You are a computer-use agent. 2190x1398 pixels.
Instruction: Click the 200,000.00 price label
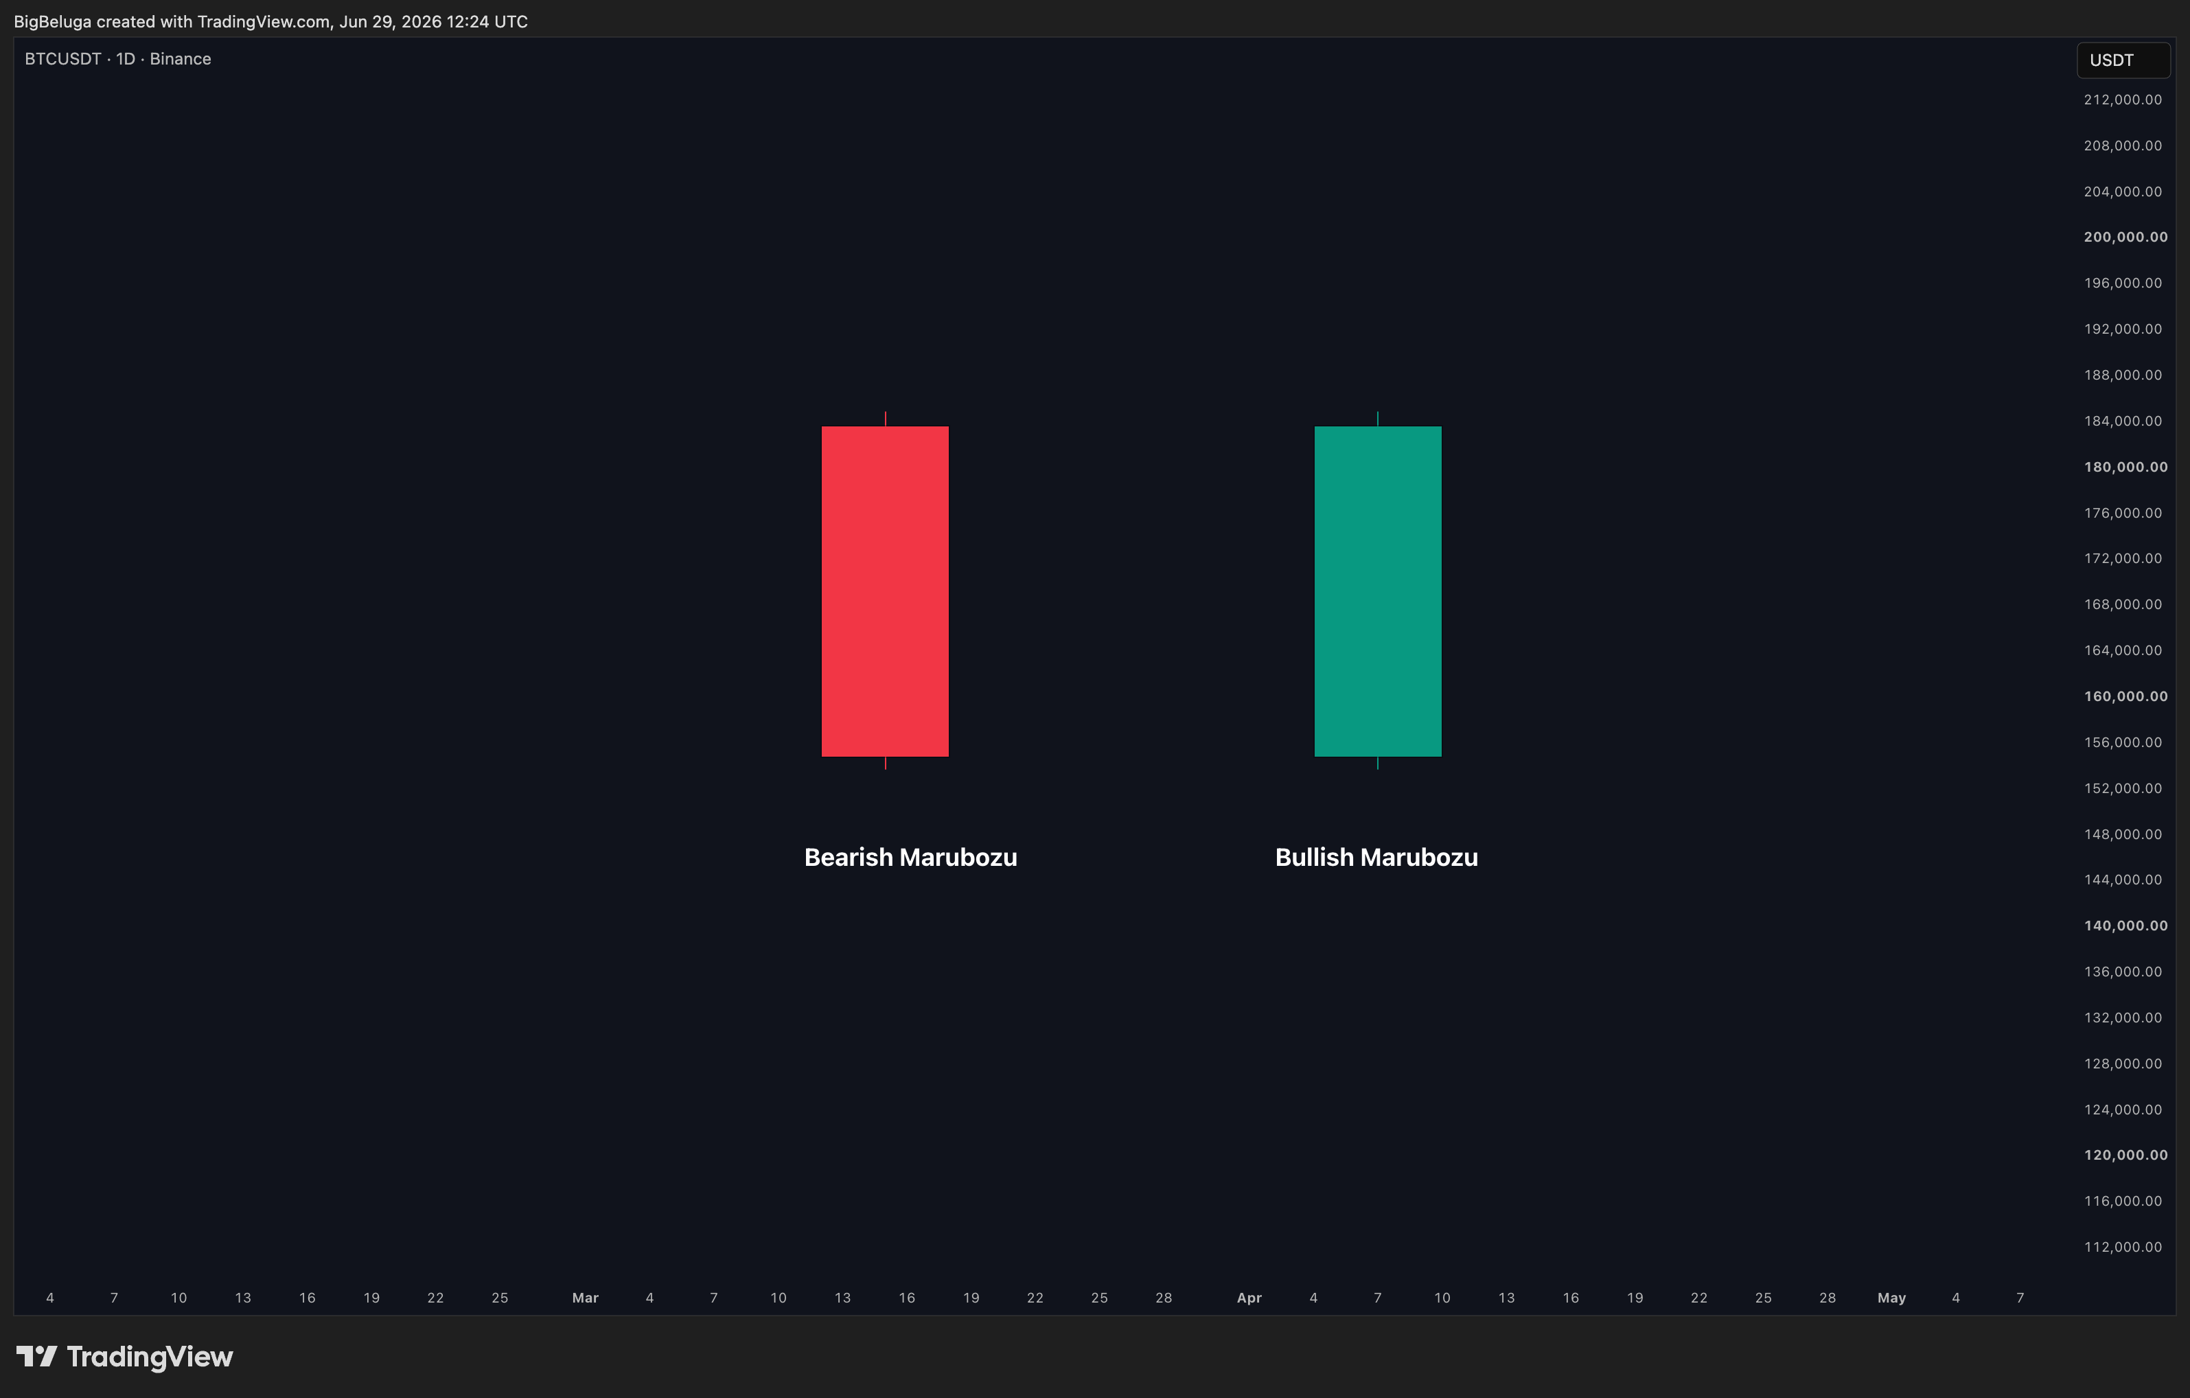pyautogui.click(x=2125, y=236)
